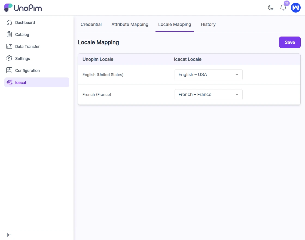Open the History tab
305x240 pixels.
[208, 24]
